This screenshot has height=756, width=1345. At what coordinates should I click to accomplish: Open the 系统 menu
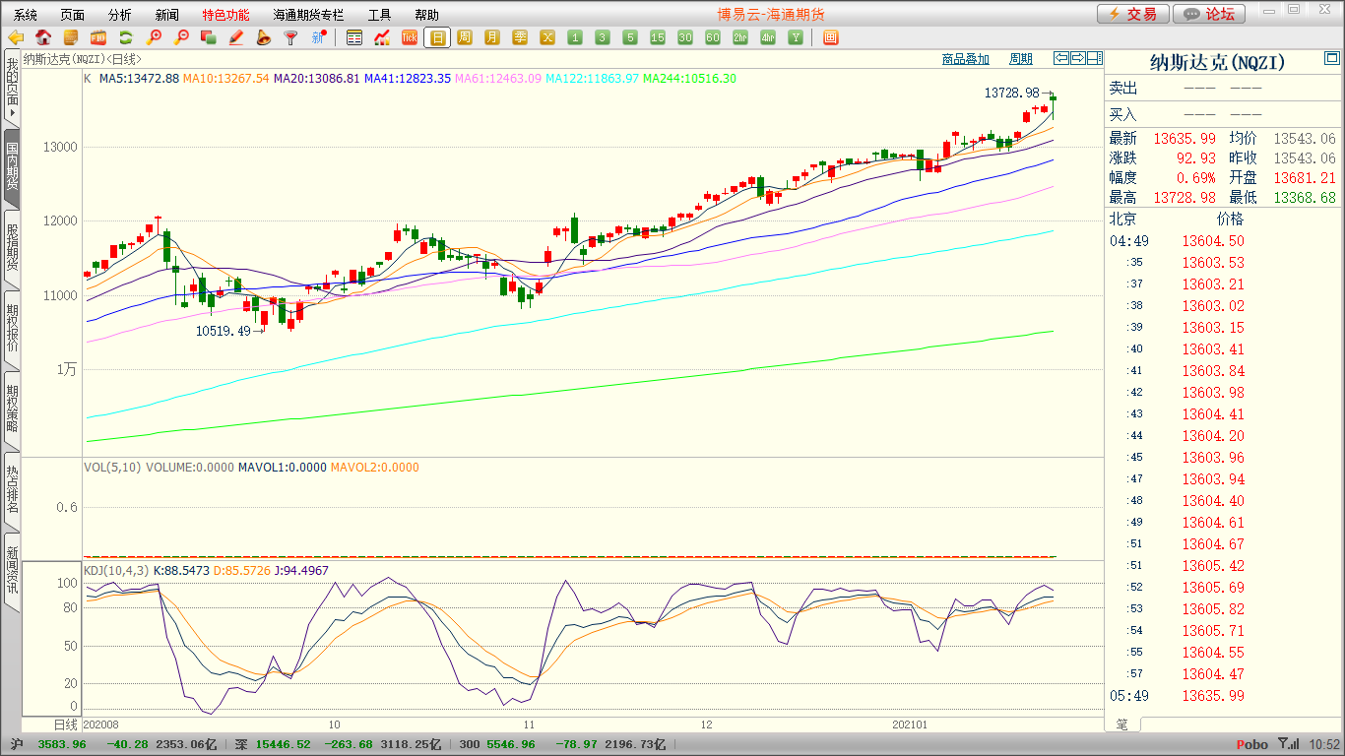[x=26, y=15]
